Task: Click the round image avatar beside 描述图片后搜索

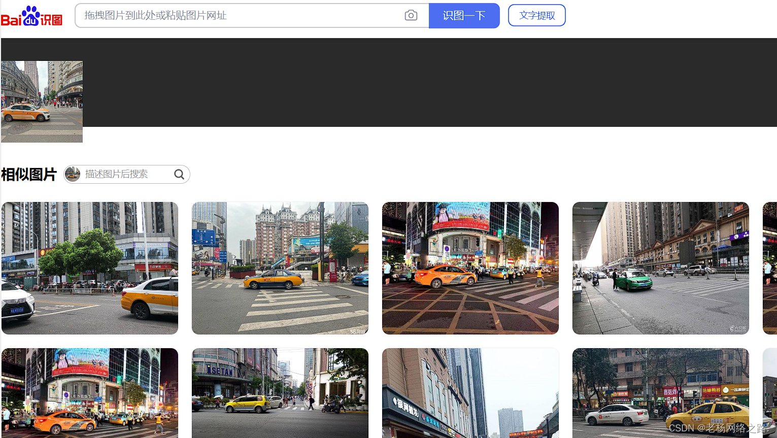Action: [73, 174]
